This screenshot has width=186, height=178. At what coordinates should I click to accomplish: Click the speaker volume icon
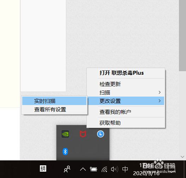(114, 169)
